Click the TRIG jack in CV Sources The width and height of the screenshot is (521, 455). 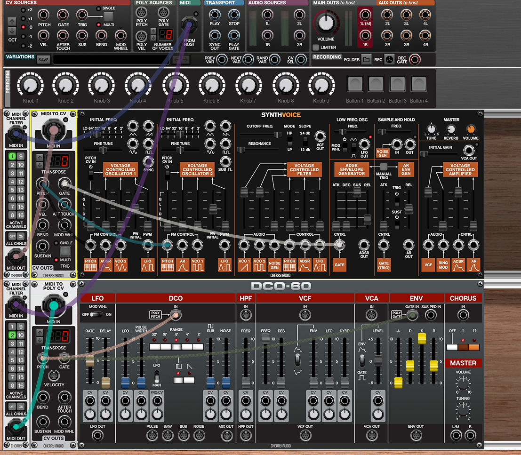click(82, 15)
